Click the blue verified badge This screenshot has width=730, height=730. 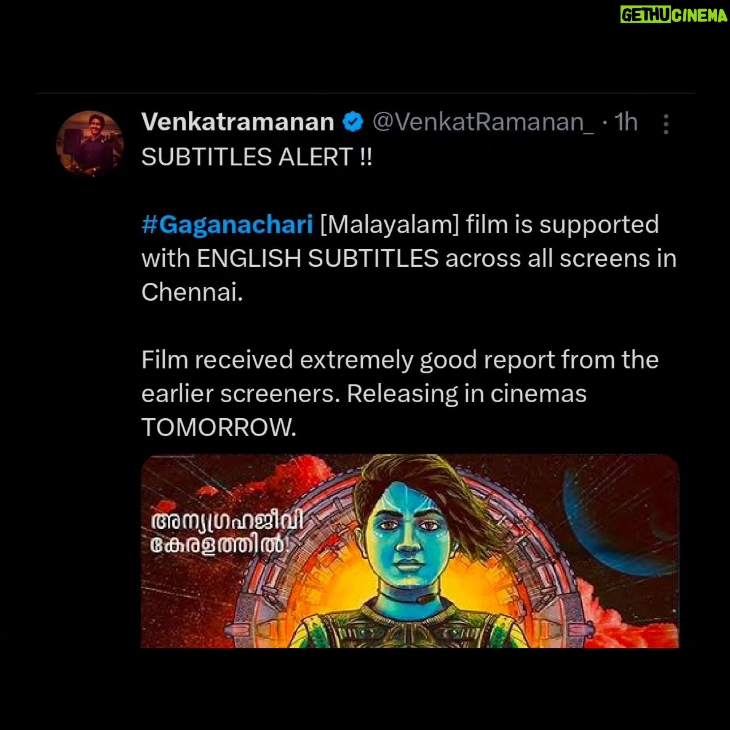coord(353,122)
